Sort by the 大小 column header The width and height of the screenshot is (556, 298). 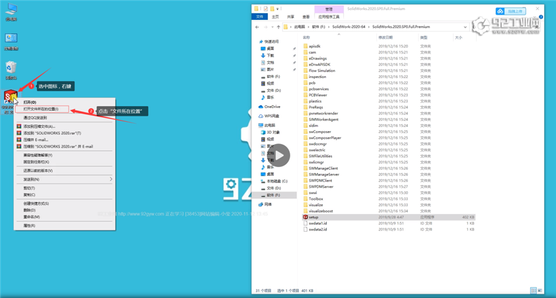(458, 37)
